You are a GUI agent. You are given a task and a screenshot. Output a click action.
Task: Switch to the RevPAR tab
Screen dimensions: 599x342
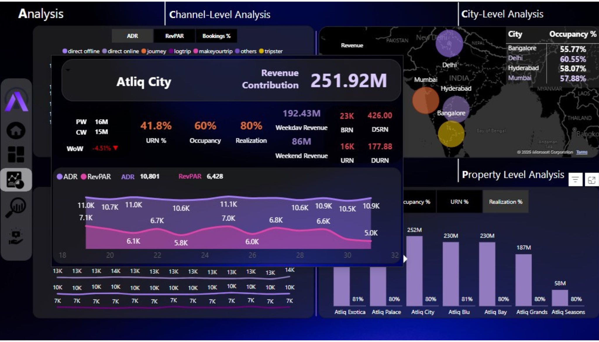(x=174, y=36)
